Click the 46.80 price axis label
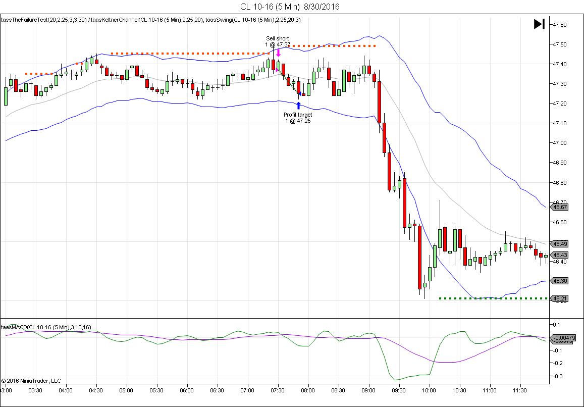This screenshot has width=584, height=407. [x=559, y=183]
